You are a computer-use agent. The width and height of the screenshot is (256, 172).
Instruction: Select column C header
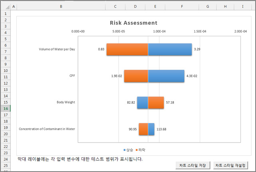tap(115, 6)
